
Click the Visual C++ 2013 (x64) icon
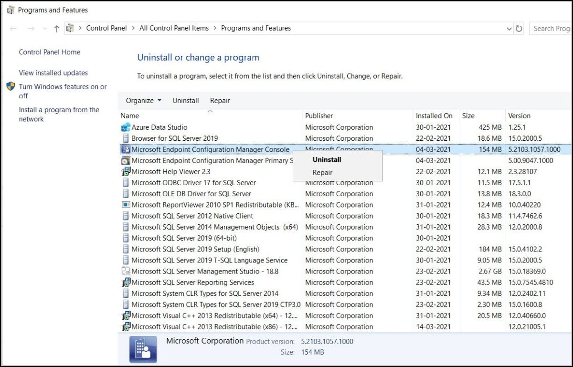126,315
